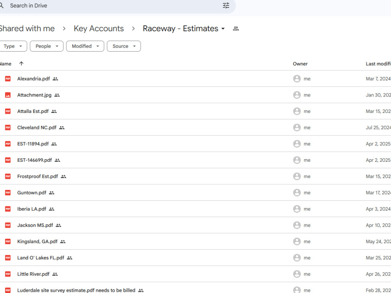Open the shared folder people icon beside Raceway - Estimates

coord(236,29)
